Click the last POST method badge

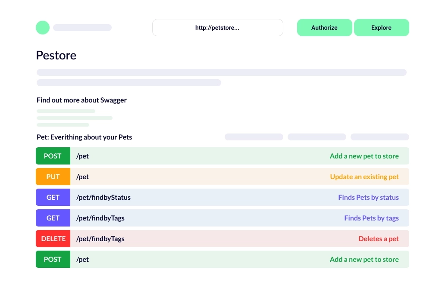coord(53,259)
